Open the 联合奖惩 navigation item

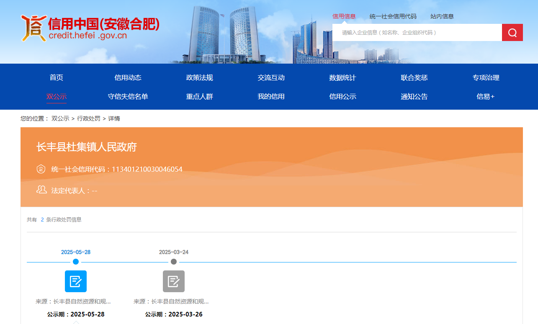tap(414, 77)
